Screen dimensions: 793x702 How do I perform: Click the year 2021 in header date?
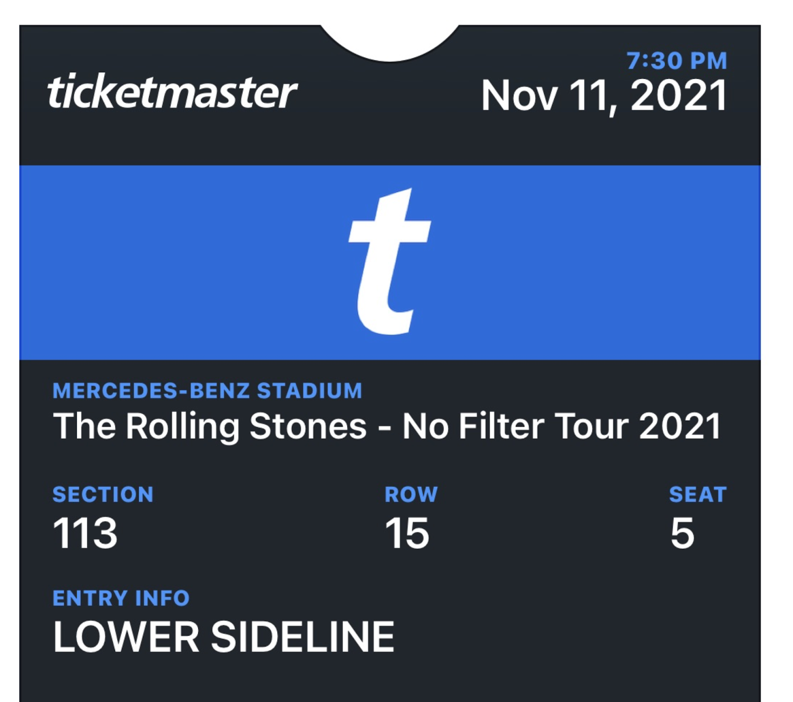pyautogui.click(x=679, y=96)
